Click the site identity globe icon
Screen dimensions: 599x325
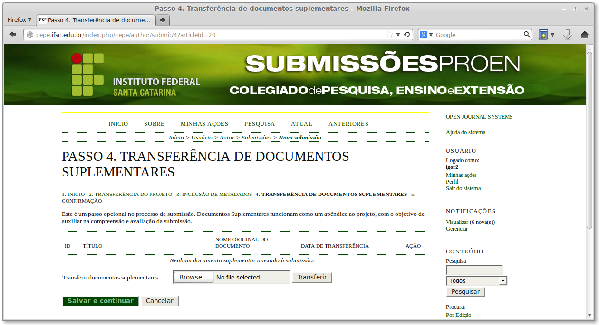pyautogui.click(x=29, y=34)
